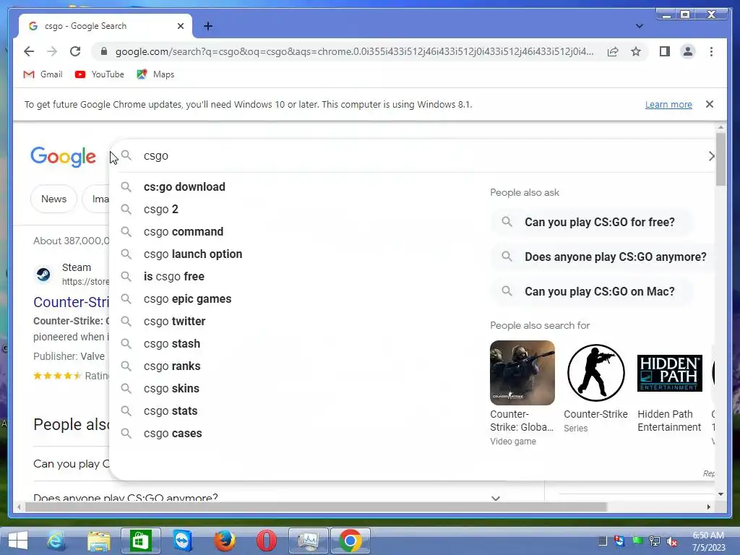Open the Chrome profile avatar menu
Viewport: 740px width, 555px height.
click(x=688, y=51)
